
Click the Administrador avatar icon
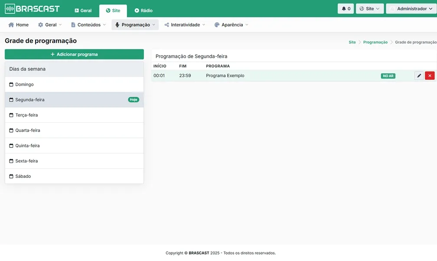click(392, 9)
